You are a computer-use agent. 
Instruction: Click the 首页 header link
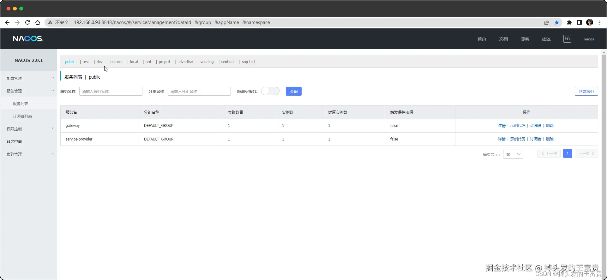click(482, 39)
